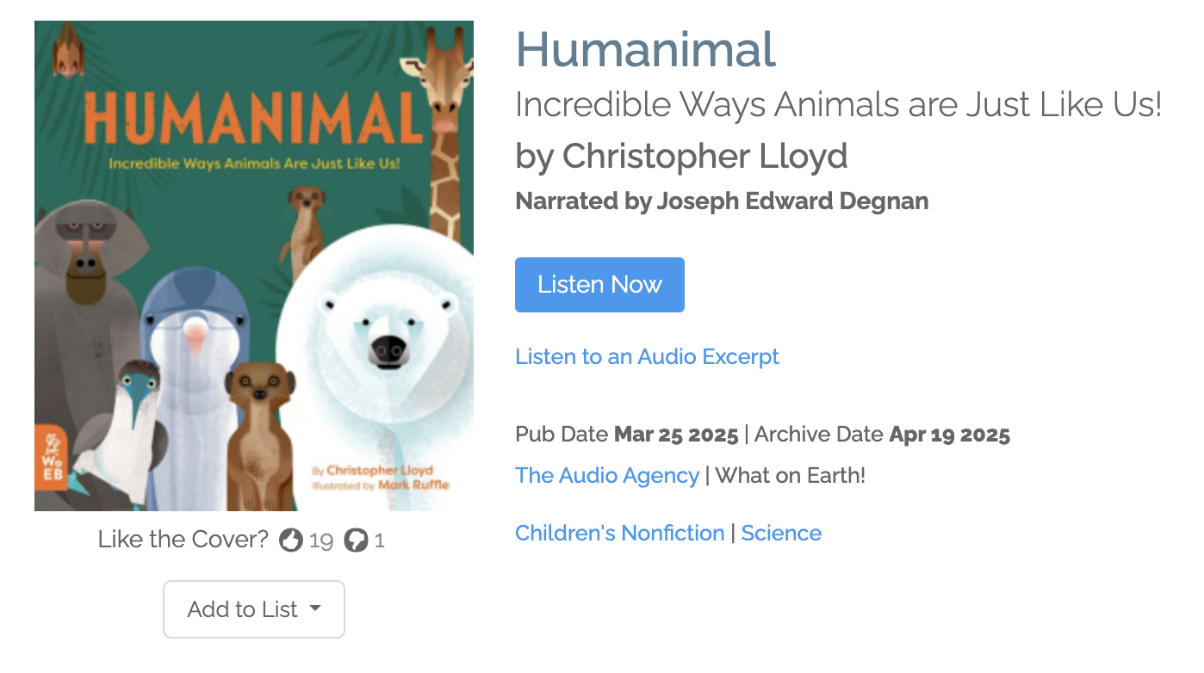Browse the Children's Nonfiction category
Viewport: 1204px width, 673px height.
[x=619, y=533]
